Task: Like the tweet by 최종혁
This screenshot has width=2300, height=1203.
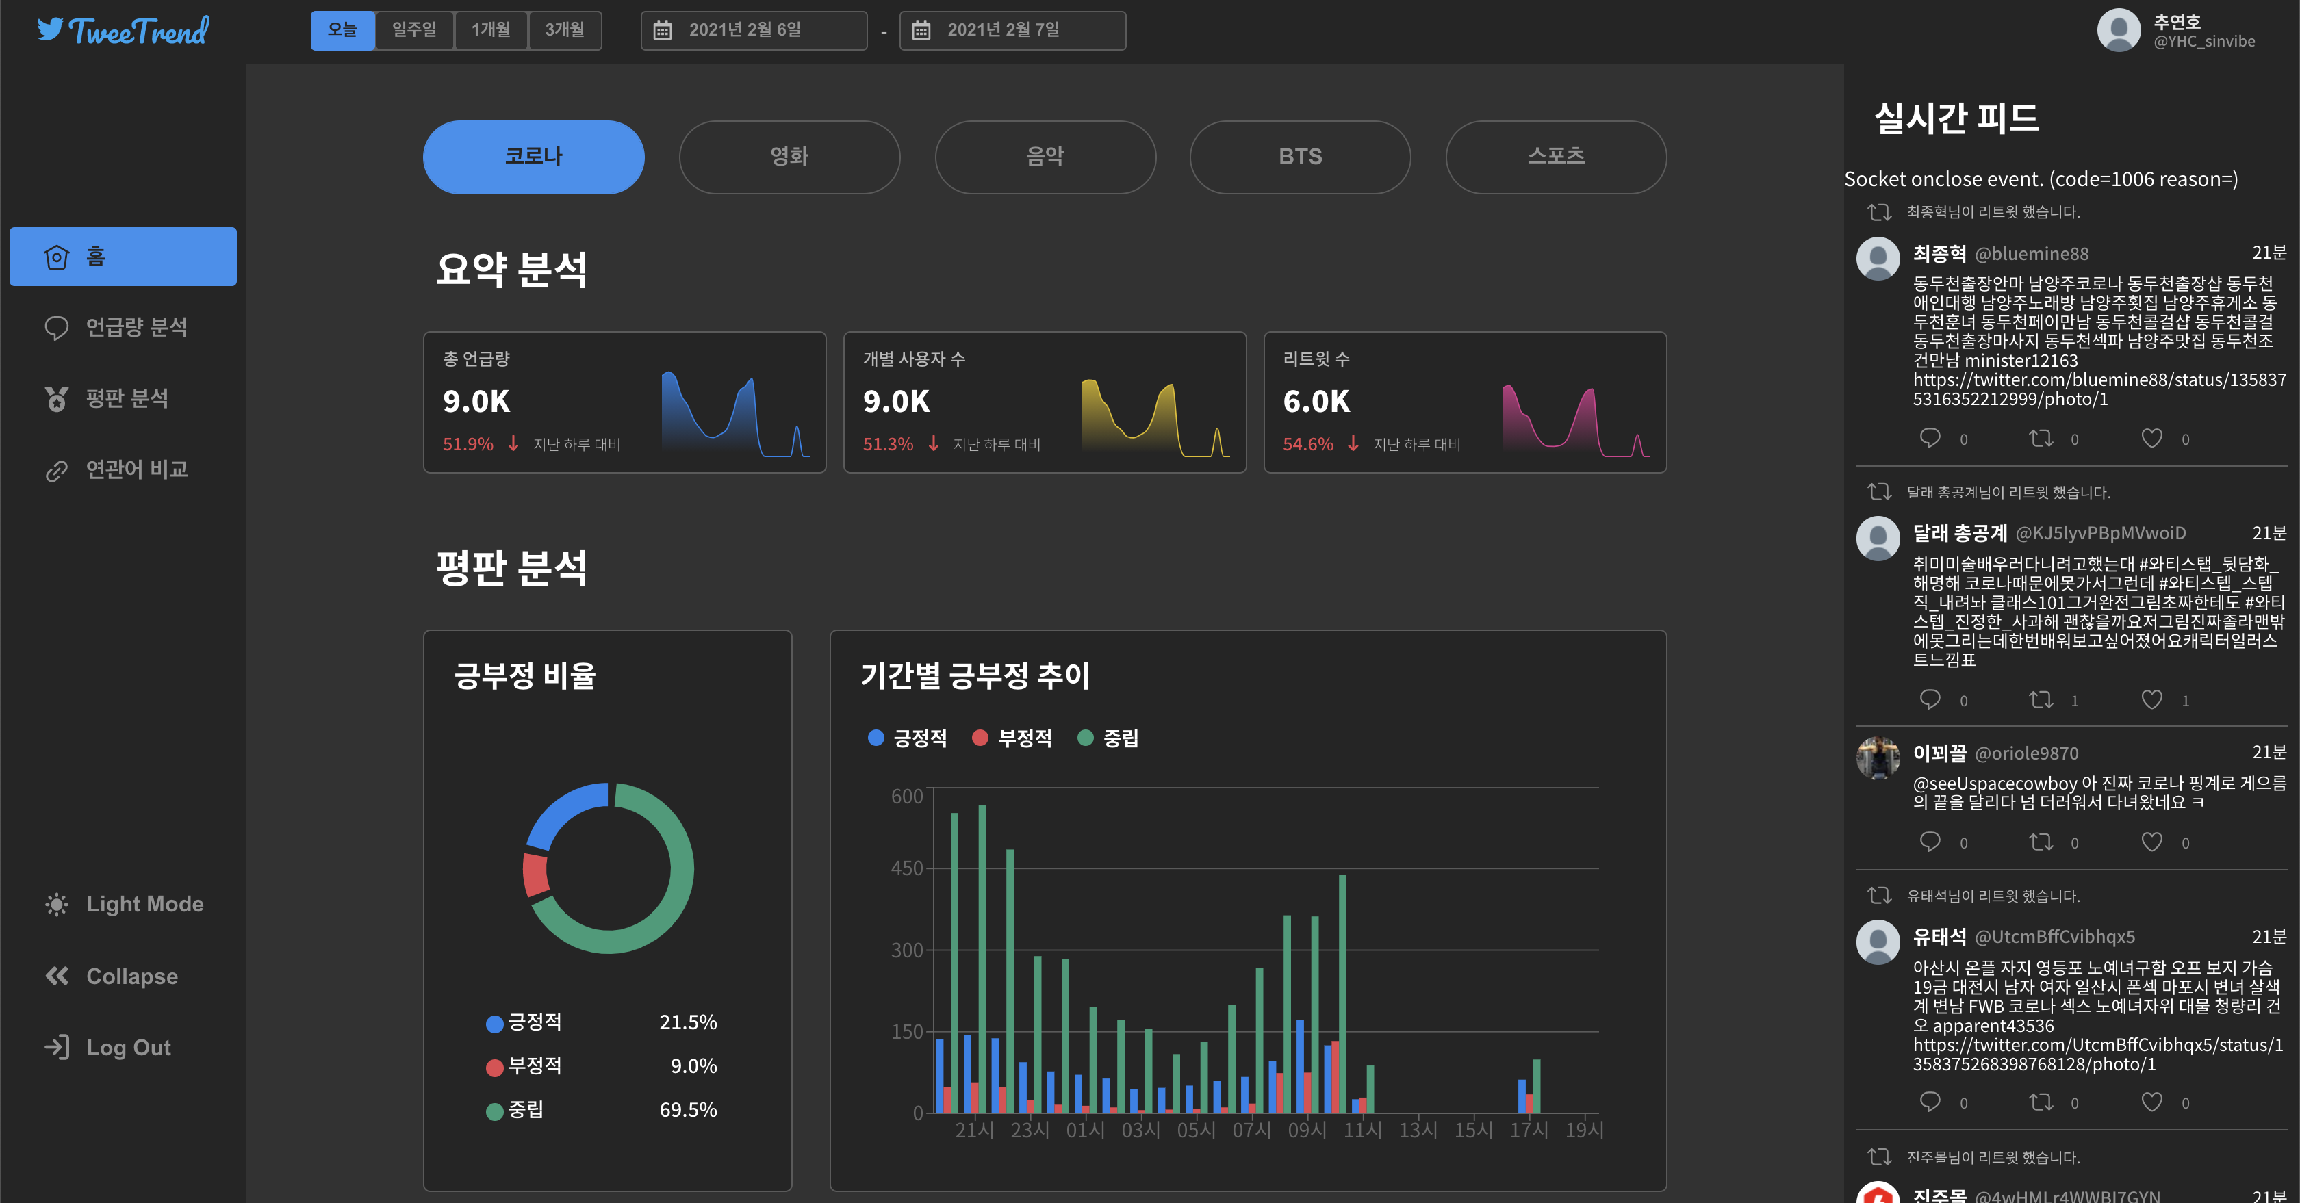Action: click(x=2151, y=438)
